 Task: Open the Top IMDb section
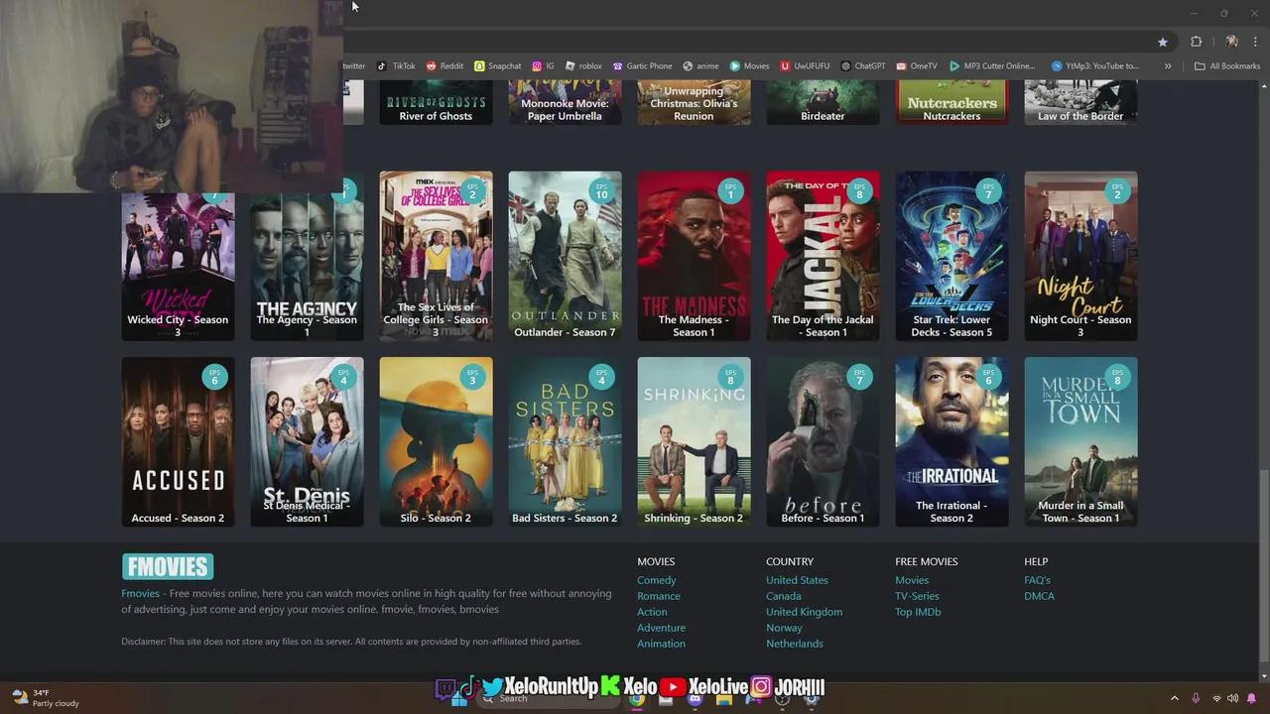(918, 611)
